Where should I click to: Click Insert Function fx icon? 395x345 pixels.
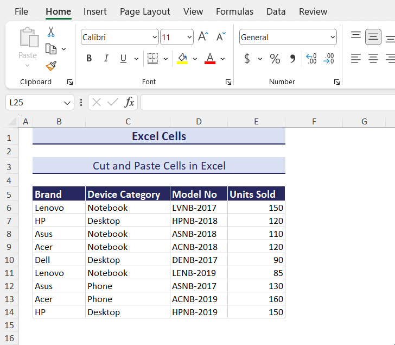click(129, 102)
